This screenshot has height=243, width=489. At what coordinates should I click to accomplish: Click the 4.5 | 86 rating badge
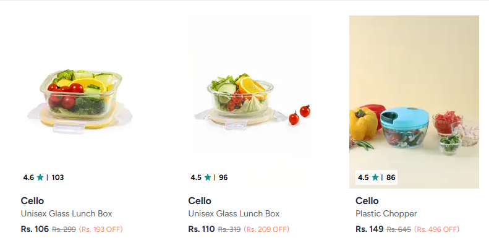click(376, 177)
